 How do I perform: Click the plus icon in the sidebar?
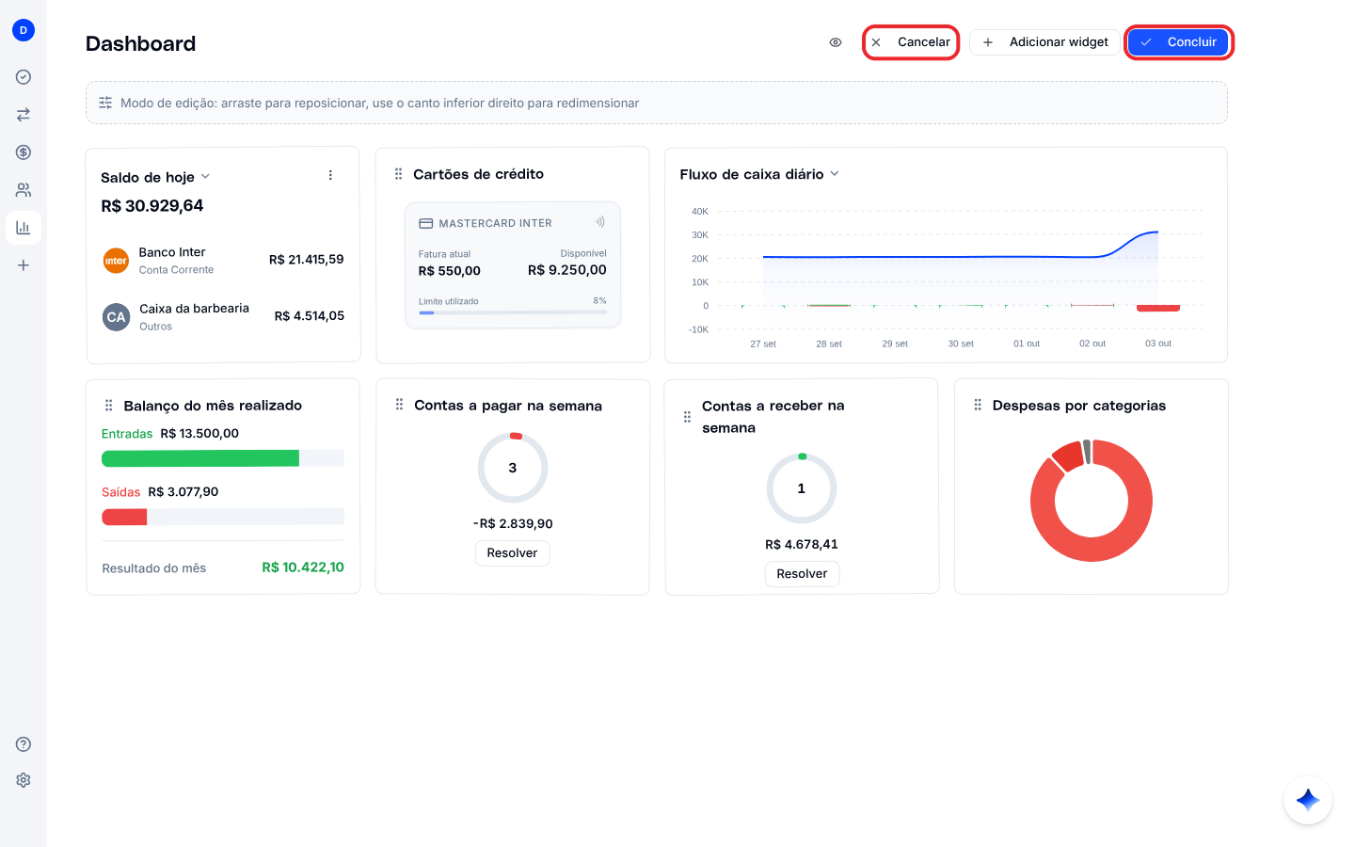(24, 265)
